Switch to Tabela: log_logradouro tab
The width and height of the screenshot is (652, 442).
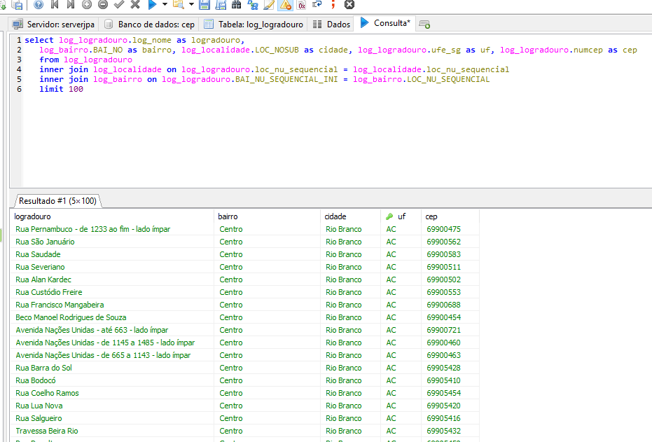click(254, 25)
